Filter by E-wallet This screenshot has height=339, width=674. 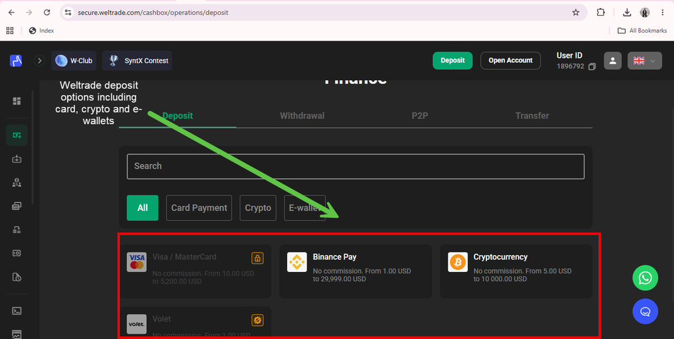coord(305,208)
